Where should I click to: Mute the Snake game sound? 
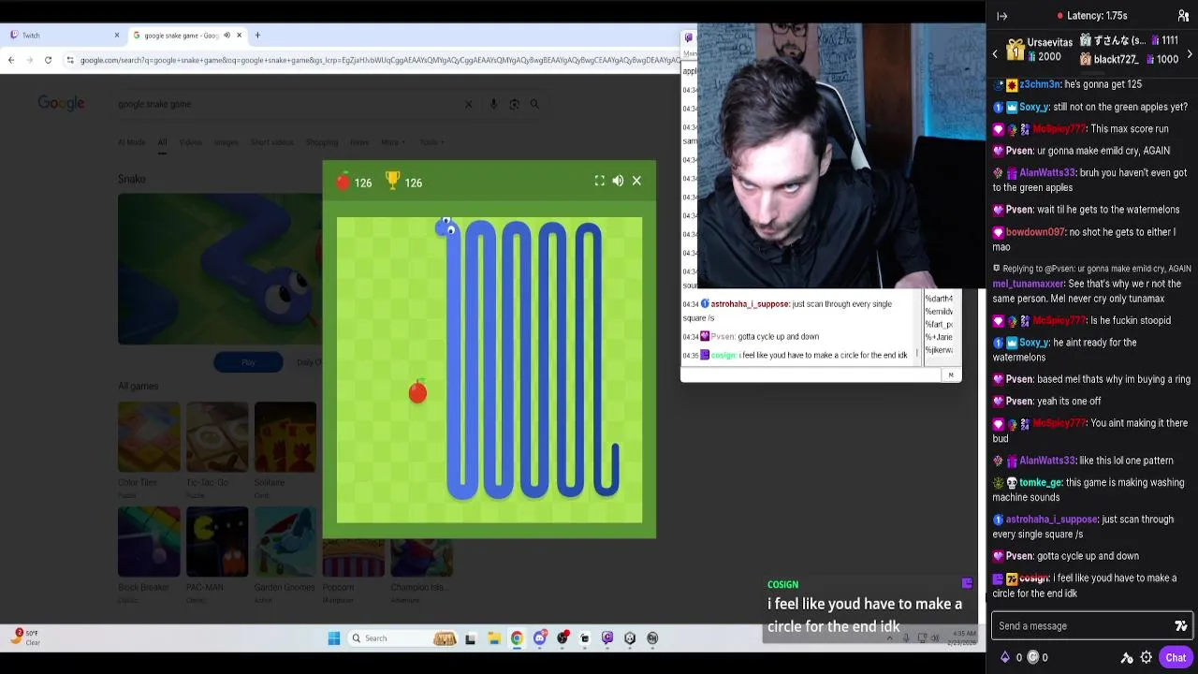[618, 181]
